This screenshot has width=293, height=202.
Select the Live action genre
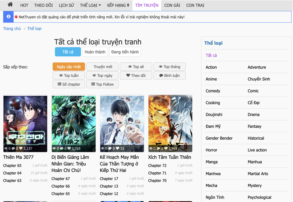(x=257, y=150)
